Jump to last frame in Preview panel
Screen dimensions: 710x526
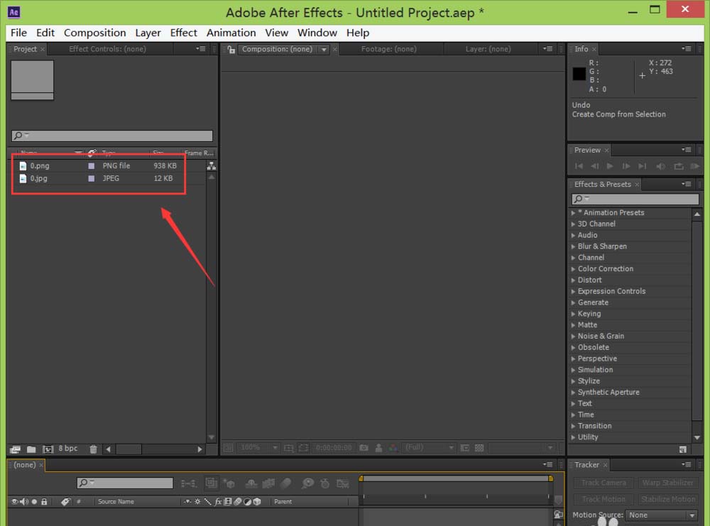pyautogui.click(x=642, y=166)
